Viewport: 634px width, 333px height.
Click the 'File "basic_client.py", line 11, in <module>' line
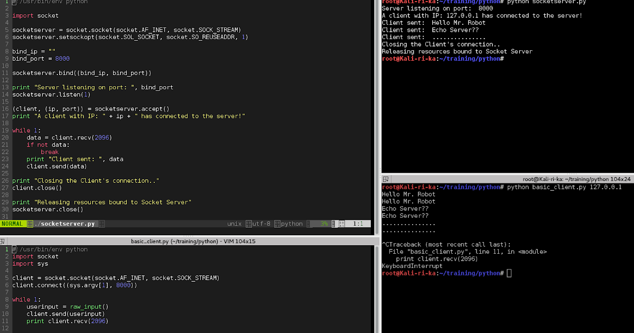point(468,252)
